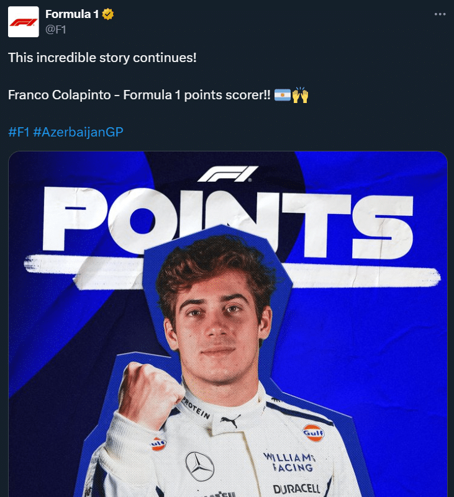Click the raised hands emoji

301,96
